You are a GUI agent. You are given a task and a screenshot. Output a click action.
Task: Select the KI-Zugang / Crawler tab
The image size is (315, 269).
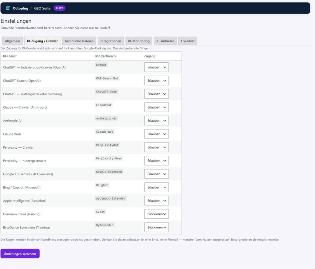(x=42, y=41)
